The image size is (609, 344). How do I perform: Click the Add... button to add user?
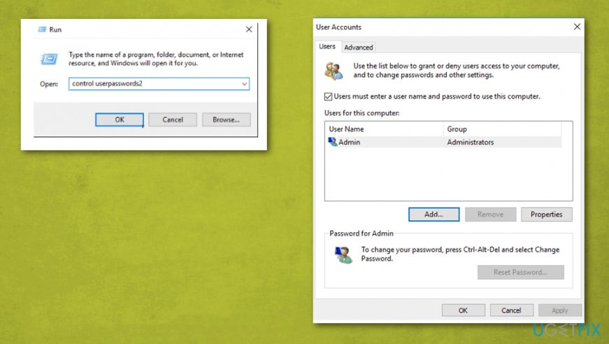[x=434, y=215]
